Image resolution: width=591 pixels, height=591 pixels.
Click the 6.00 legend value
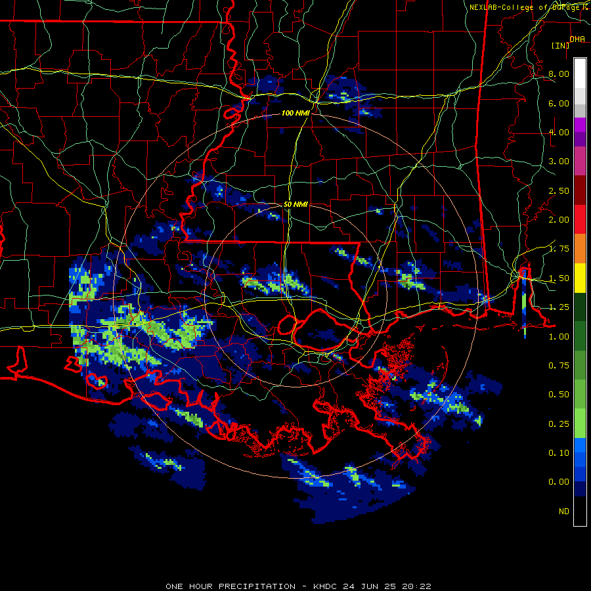pyautogui.click(x=559, y=103)
